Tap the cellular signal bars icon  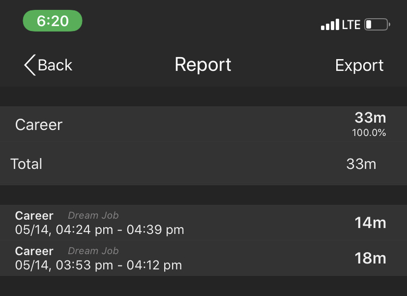click(330, 24)
